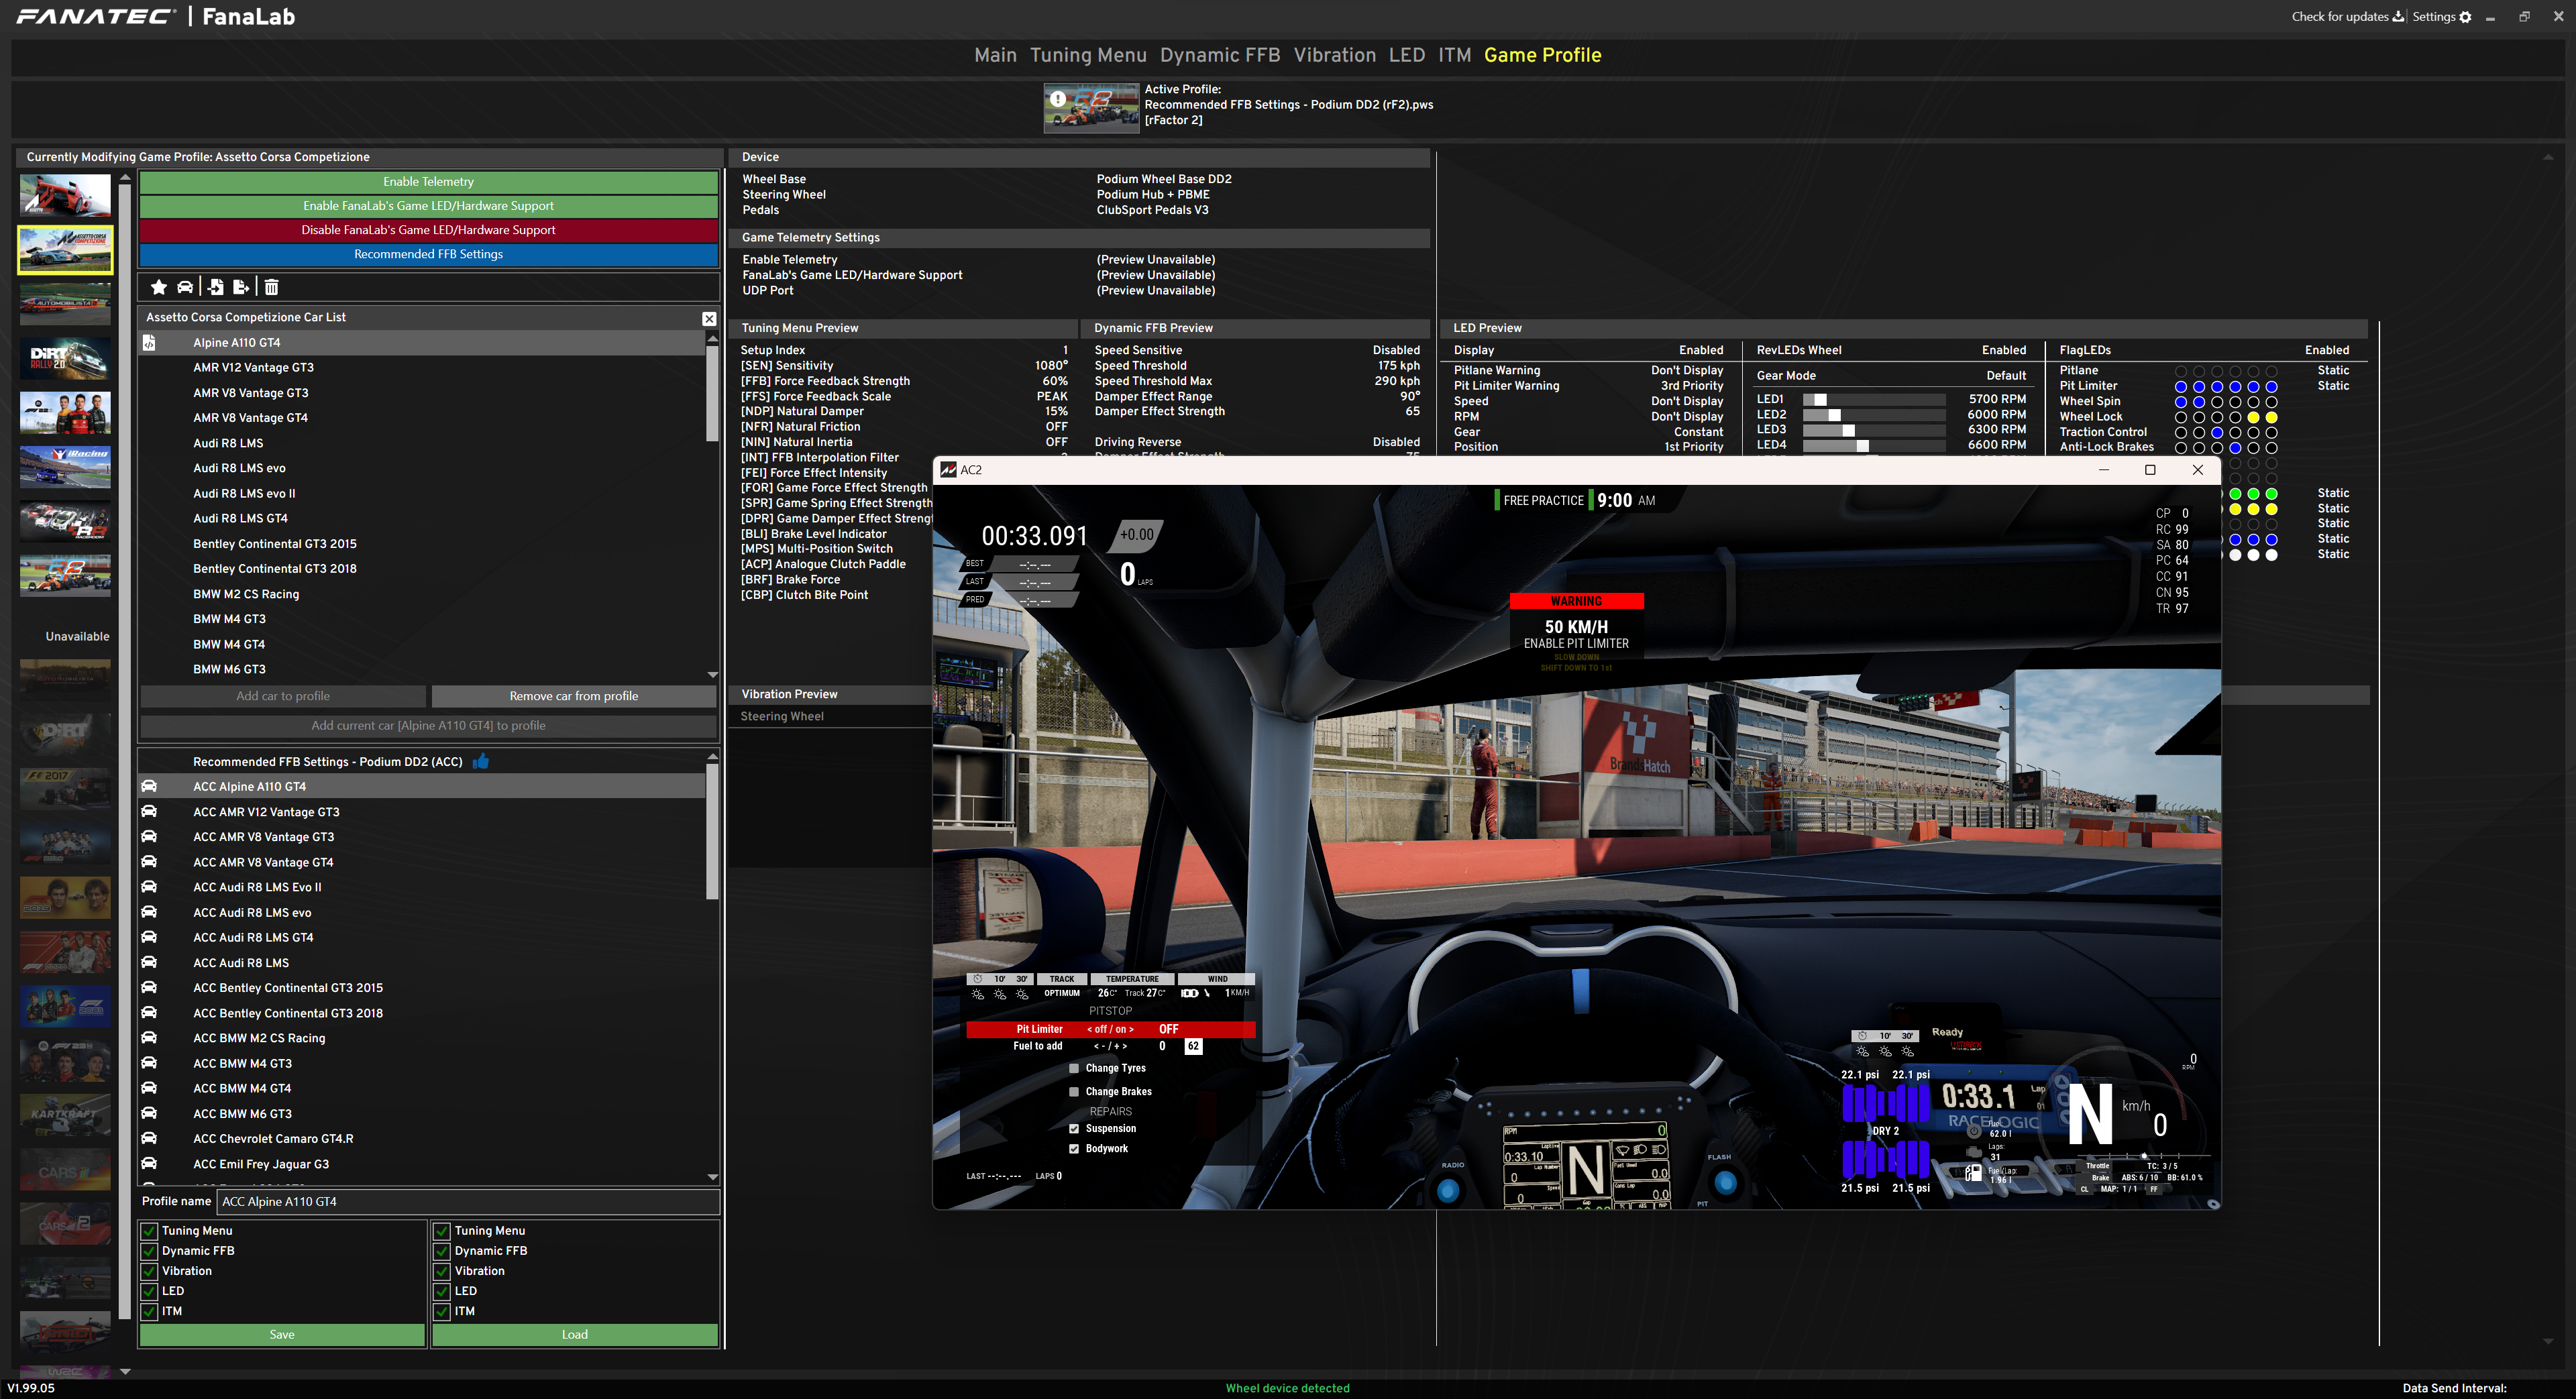Click the active profile rFactor 2 thumbnail image

coord(1091,107)
